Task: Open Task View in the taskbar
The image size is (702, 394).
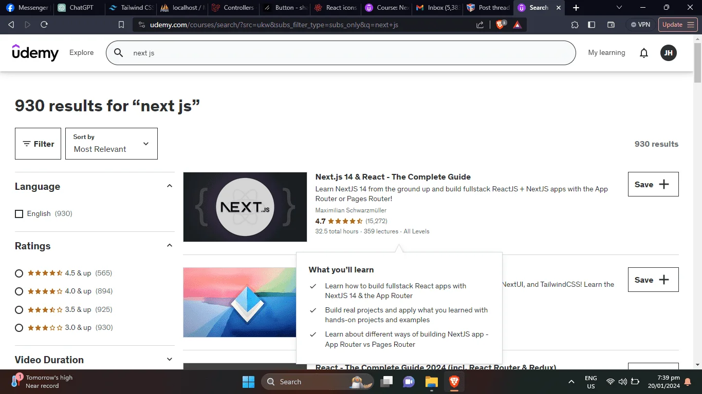Action: pos(386,382)
